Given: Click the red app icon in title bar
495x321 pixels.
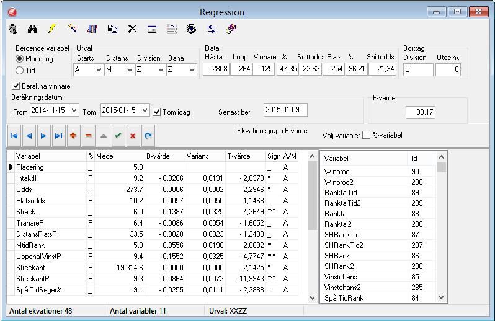Looking at the screenshot, I should [x=12, y=12].
